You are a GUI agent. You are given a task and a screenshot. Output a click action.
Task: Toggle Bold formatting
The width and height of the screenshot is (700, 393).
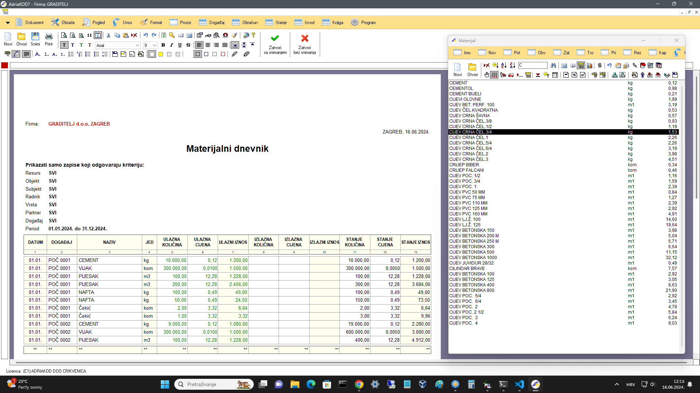tap(163, 45)
